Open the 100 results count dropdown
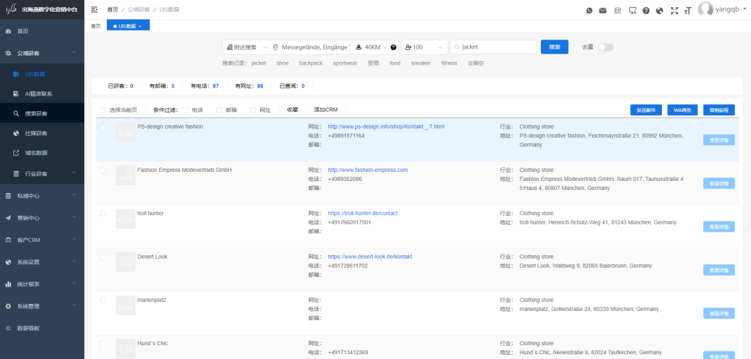 [424, 47]
